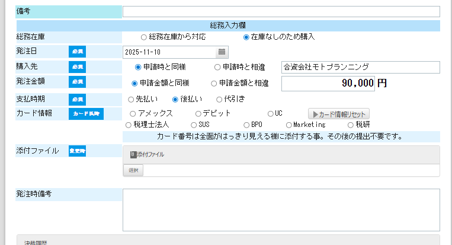This screenshot has width=452, height=245.
Task: Click the 添付ファイル header icon
Action: tap(133, 154)
